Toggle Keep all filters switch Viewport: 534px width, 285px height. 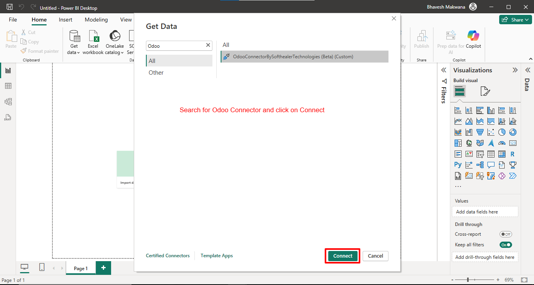click(506, 245)
